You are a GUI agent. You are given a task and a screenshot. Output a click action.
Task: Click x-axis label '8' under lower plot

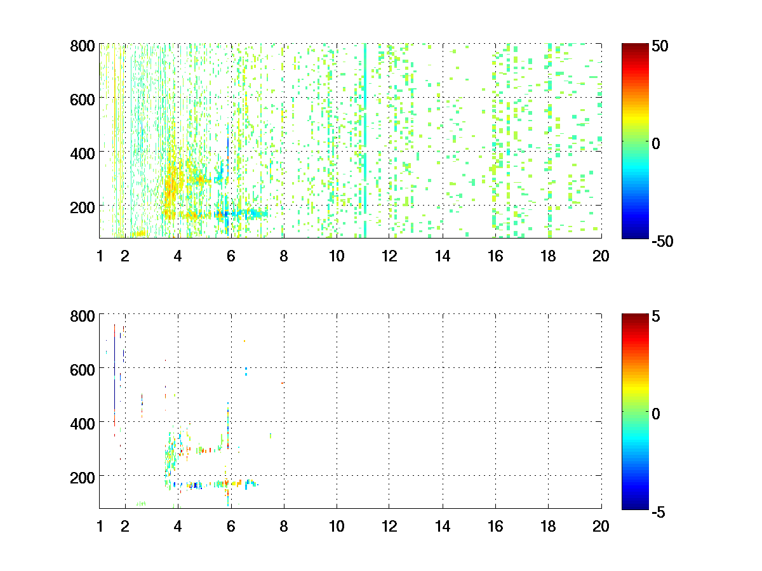point(284,527)
